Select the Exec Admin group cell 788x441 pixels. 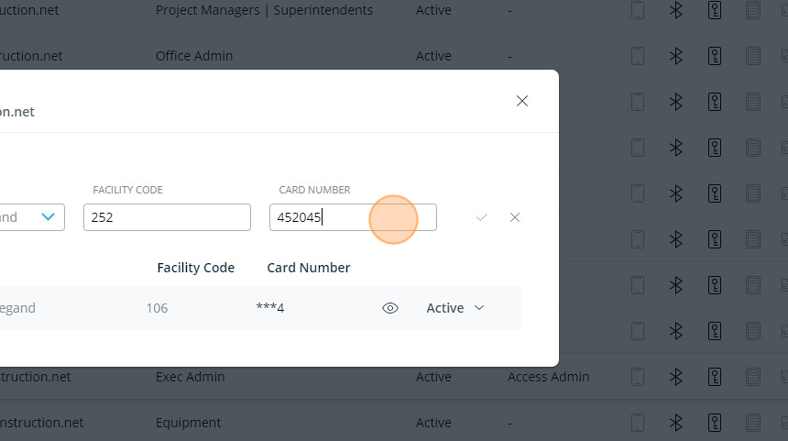tap(190, 377)
